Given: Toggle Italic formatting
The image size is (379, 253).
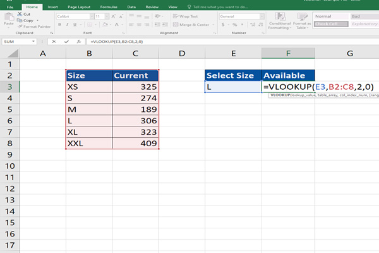Looking at the screenshot, I should [x=66, y=25].
